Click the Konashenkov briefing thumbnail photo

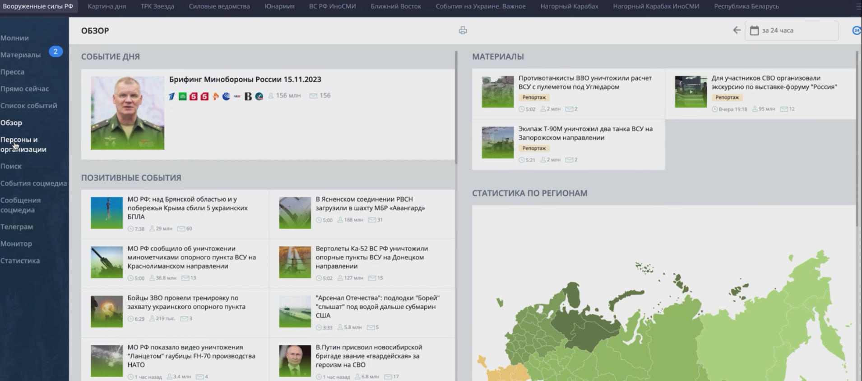[x=127, y=113]
